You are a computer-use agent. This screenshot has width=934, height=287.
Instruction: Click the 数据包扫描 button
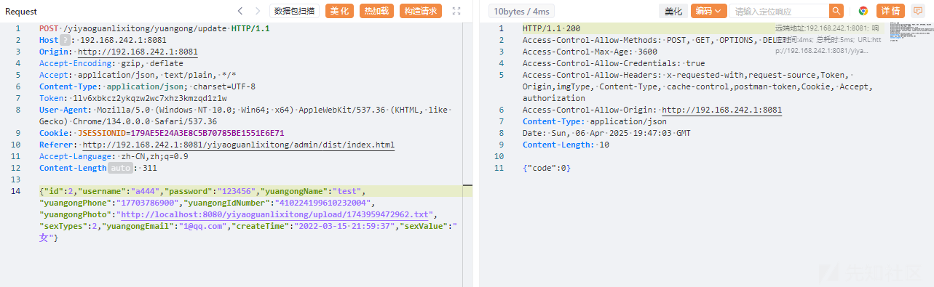click(x=295, y=11)
